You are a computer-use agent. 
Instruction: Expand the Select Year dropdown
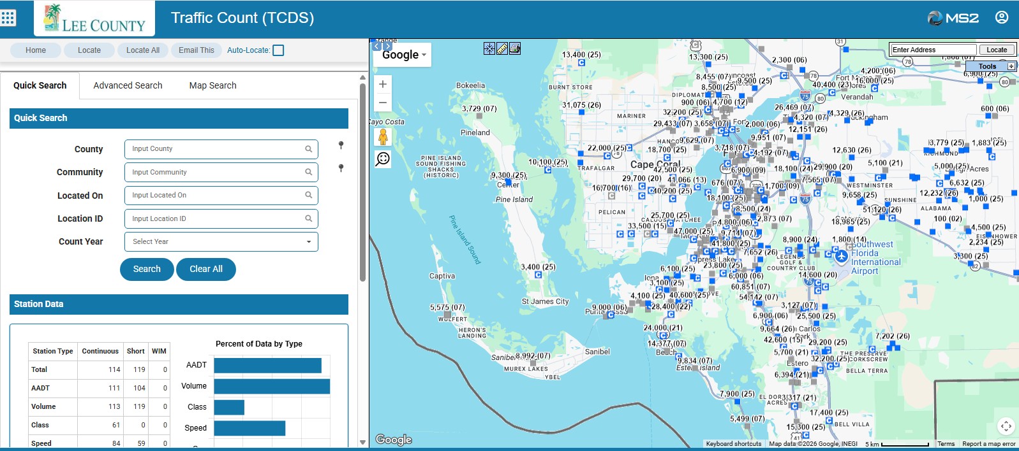221,241
